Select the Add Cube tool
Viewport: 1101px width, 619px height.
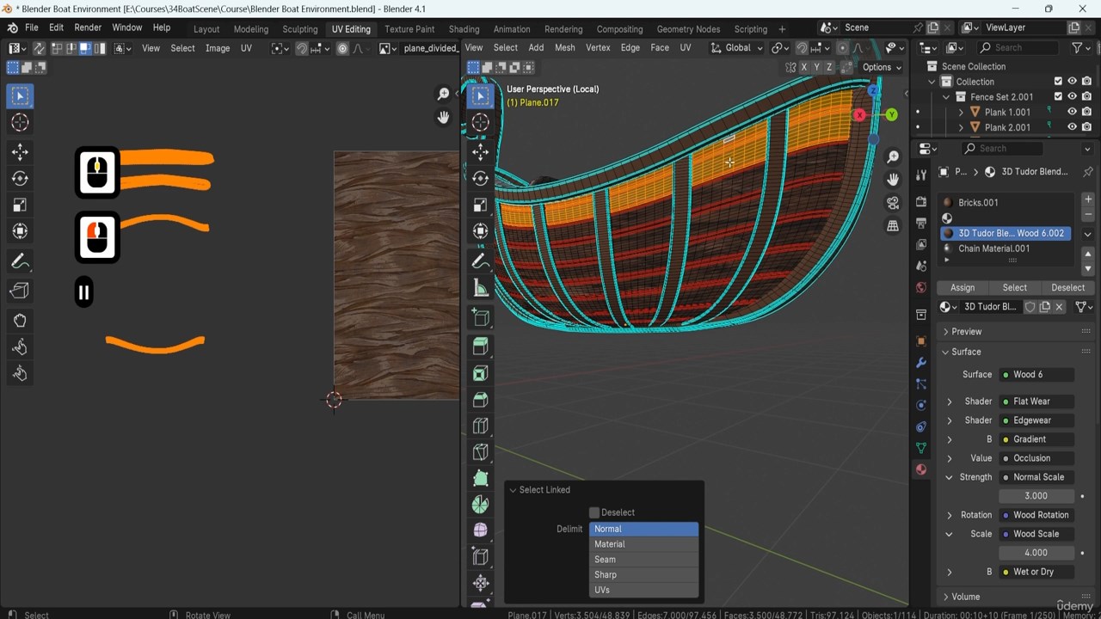coord(481,318)
